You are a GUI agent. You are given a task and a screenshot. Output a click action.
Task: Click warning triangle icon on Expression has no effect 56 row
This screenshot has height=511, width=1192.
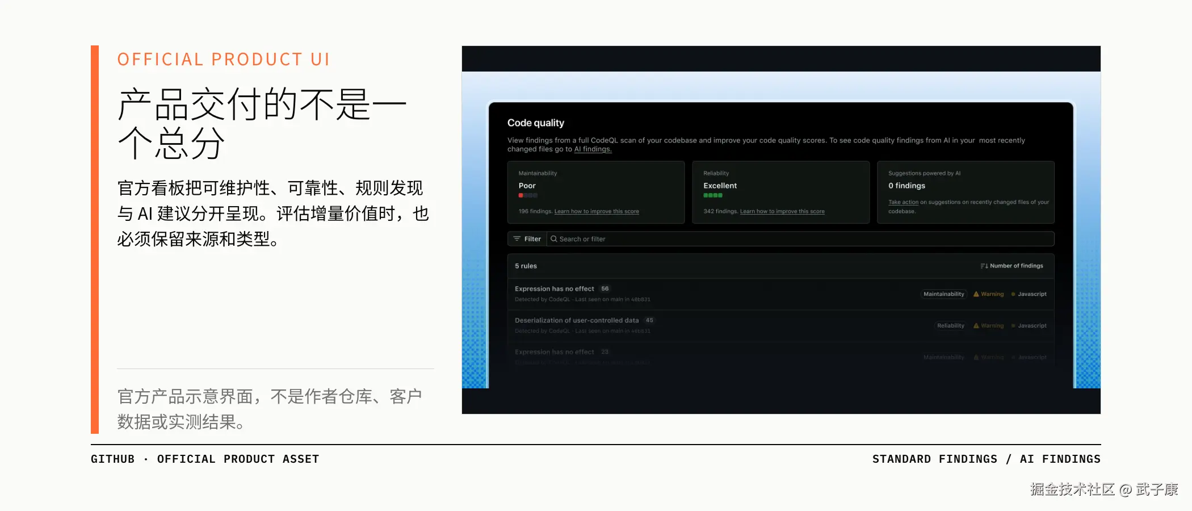(x=976, y=294)
